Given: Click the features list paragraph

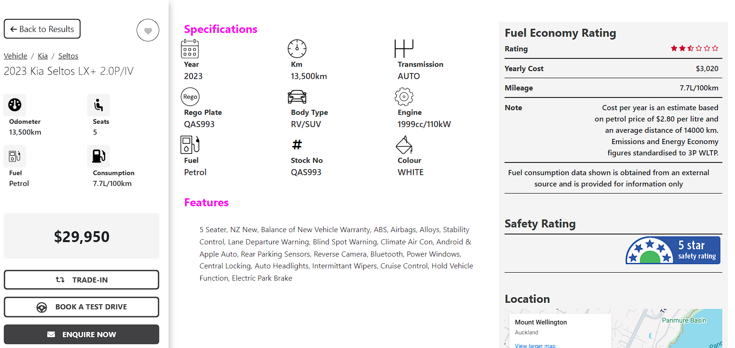Looking at the screenshot, I should click(336, 254).
